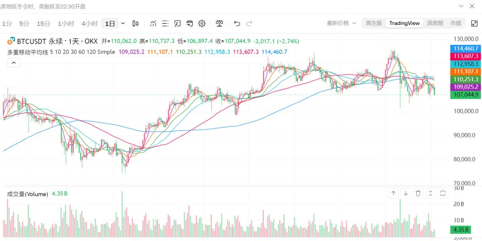The width and height of the screenshot is (482, 241).
Task: Collapse the Volume pane
Action: pyautogui.click(x=430, y=193)
